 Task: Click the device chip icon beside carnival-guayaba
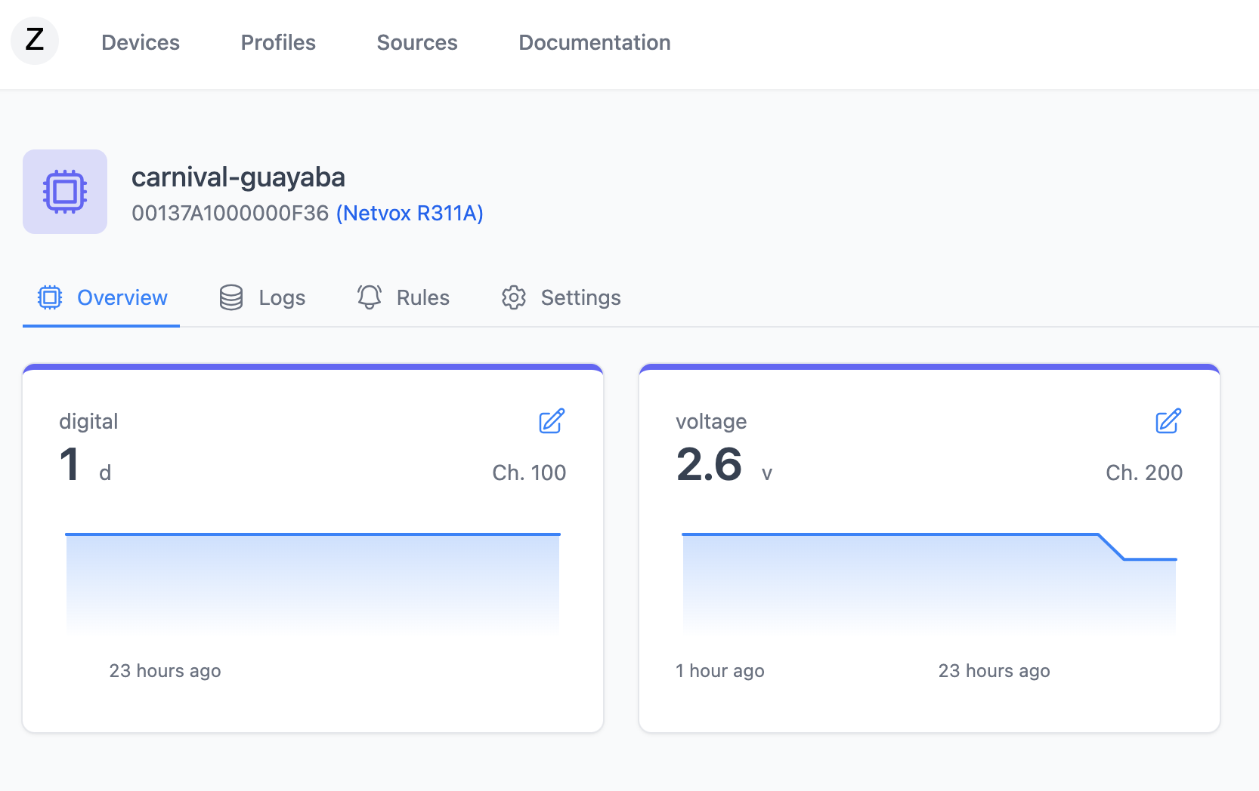click(65, 192)
